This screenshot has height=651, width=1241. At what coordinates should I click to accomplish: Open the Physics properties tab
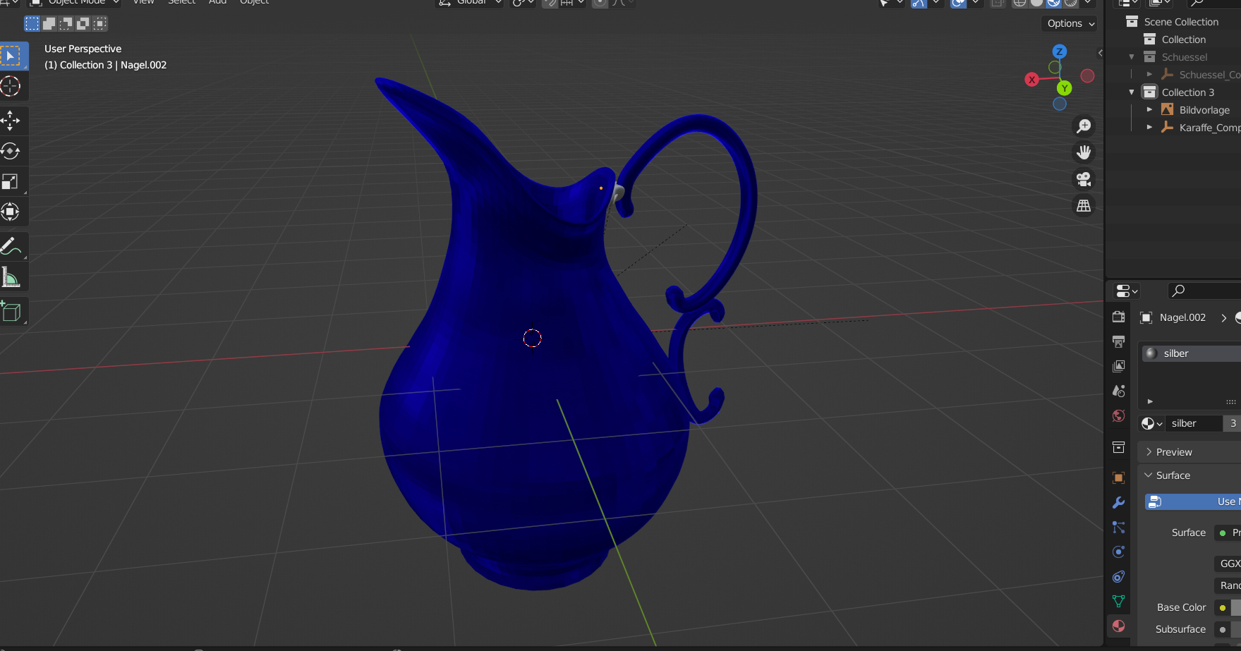(1118, 552)
